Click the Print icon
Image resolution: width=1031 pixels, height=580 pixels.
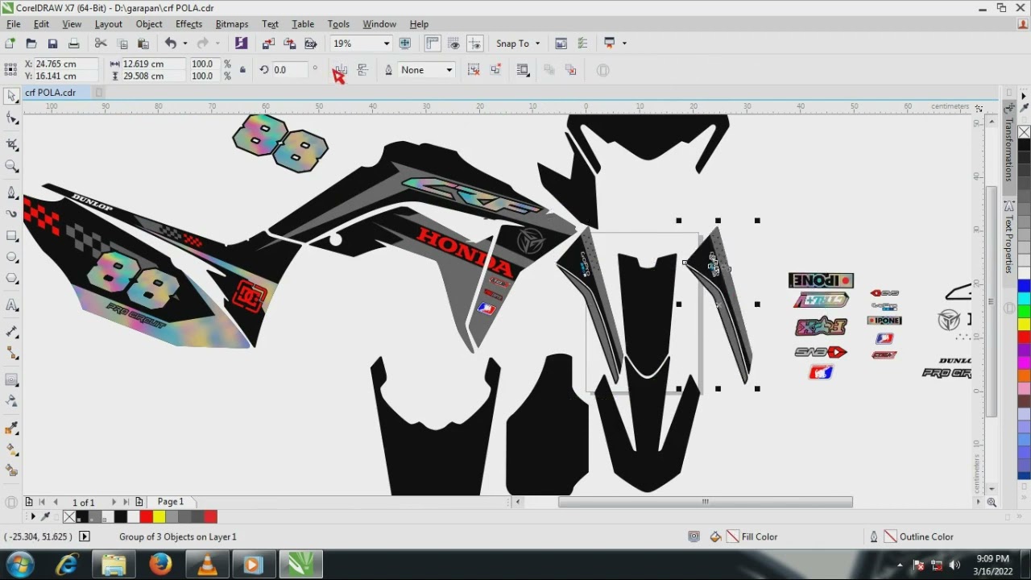73,43
